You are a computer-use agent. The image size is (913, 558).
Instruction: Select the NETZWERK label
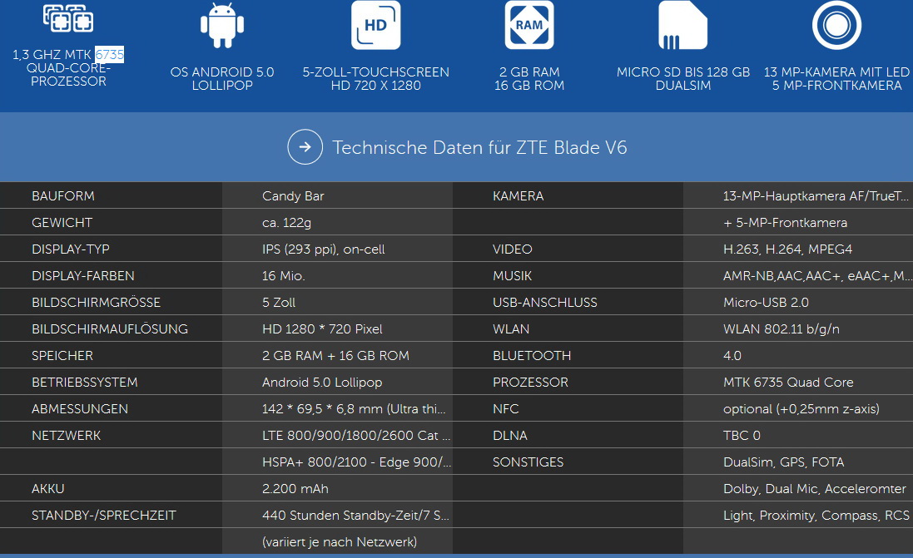pyautogui.click(x=66, y=436)
